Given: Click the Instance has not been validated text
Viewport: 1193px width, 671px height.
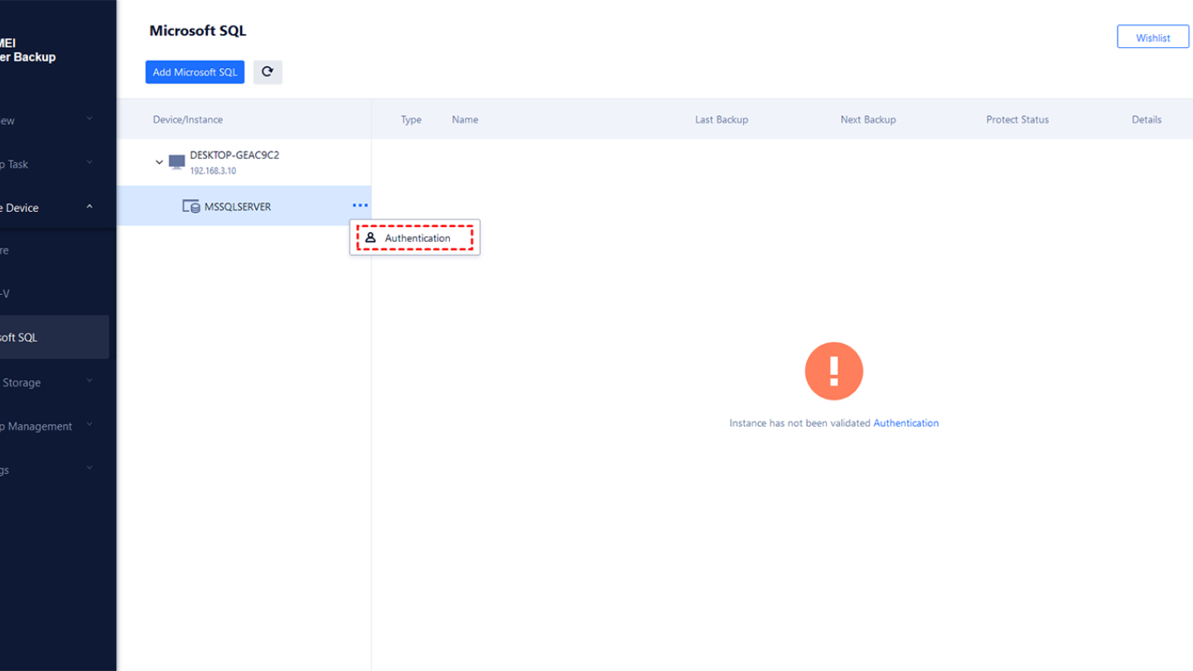Looking at the screenshot, I should pyautogui.click(x=799, y=422).
